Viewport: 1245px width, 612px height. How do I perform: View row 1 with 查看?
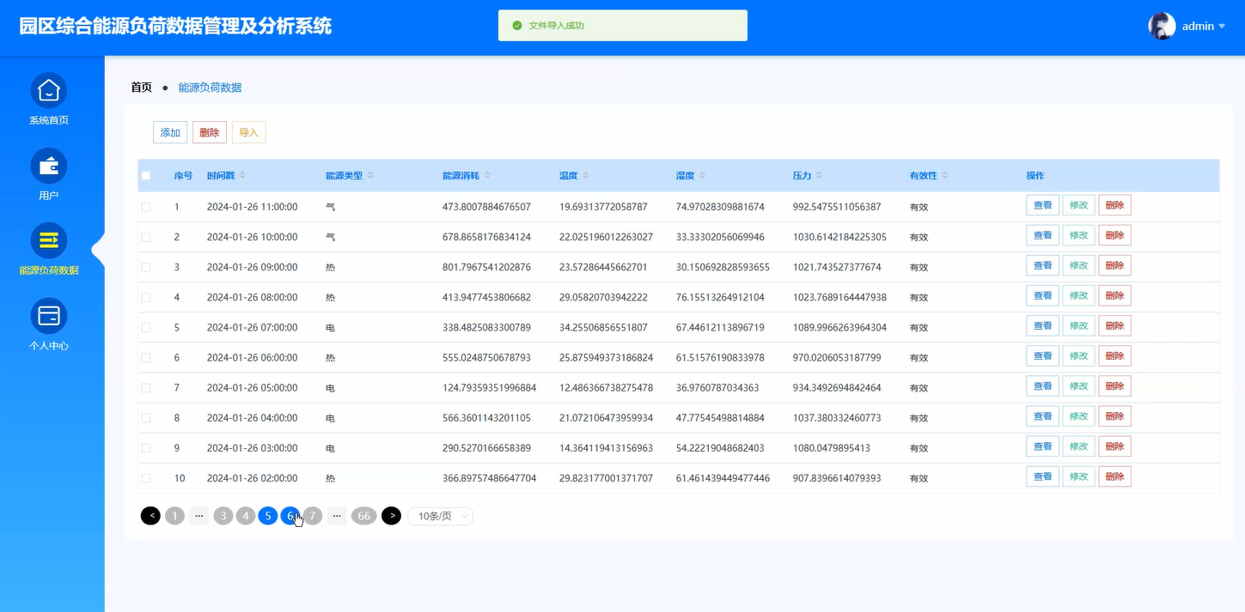(1043, 205)
